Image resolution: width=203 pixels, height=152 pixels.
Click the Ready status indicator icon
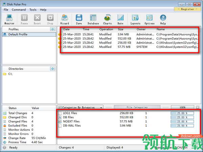(4, 148)
